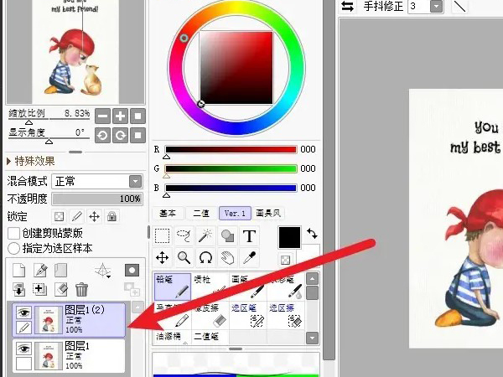503x377 pixels.
Task: Swap foreground and background colors arrow
Action: click(312, 233)
